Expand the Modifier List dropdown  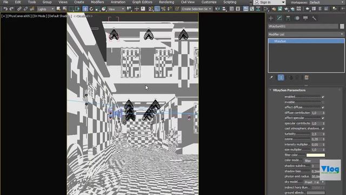pyautogui.click(x=306, y=35)
